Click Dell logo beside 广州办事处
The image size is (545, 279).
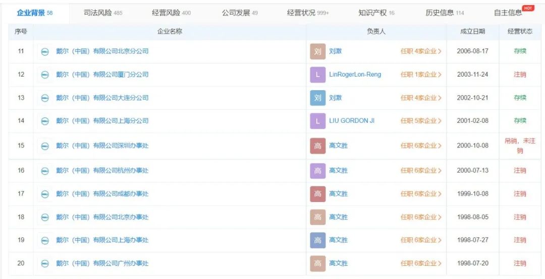point(45,264)
